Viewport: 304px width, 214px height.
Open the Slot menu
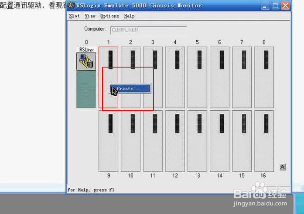coord(74,16)
